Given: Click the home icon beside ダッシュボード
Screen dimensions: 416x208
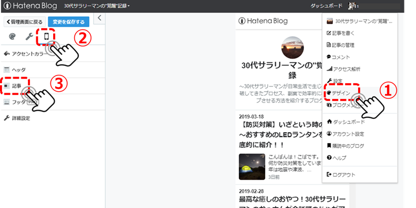Looking at the screenshot, I should coord(329,122).
